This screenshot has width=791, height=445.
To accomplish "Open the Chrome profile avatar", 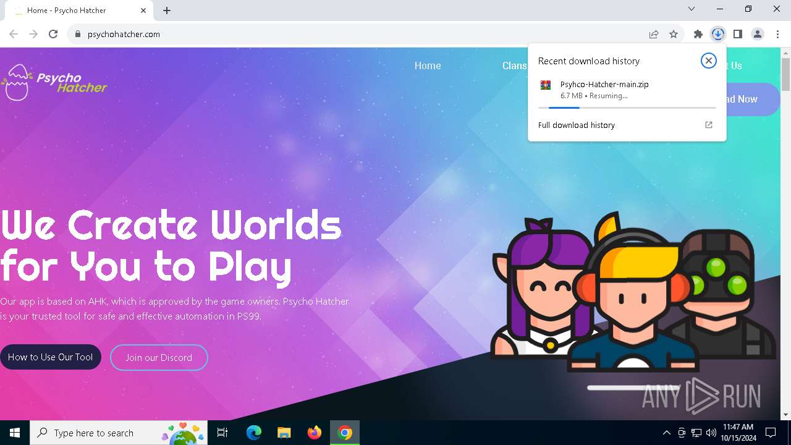I will coord(758,34).
